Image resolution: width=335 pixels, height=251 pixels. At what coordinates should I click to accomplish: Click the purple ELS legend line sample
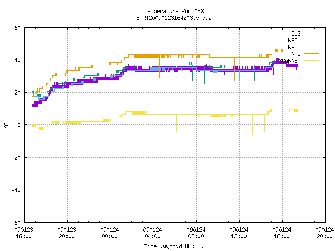click(311, 33)
